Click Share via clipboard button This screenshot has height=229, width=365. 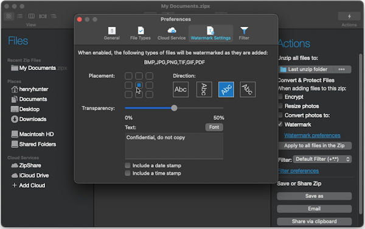[315, 222]
